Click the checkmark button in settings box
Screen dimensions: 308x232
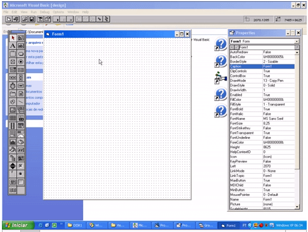pos(237,48)
